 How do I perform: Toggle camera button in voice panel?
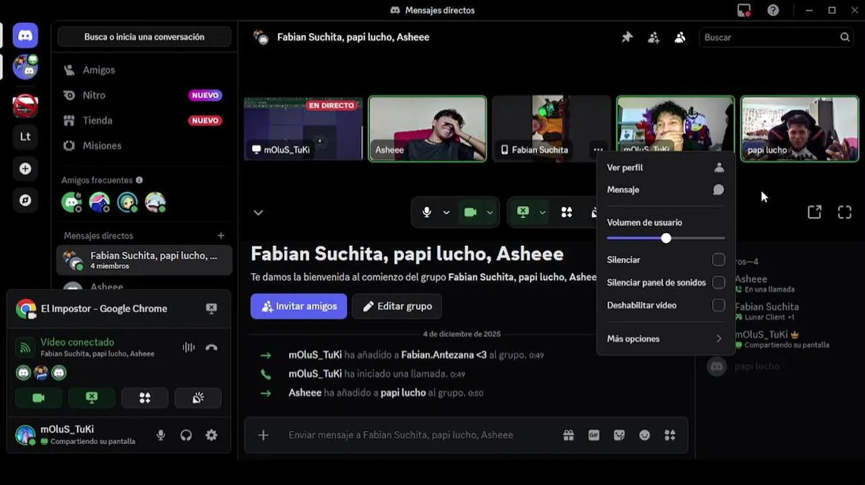[x=38, y=398]
